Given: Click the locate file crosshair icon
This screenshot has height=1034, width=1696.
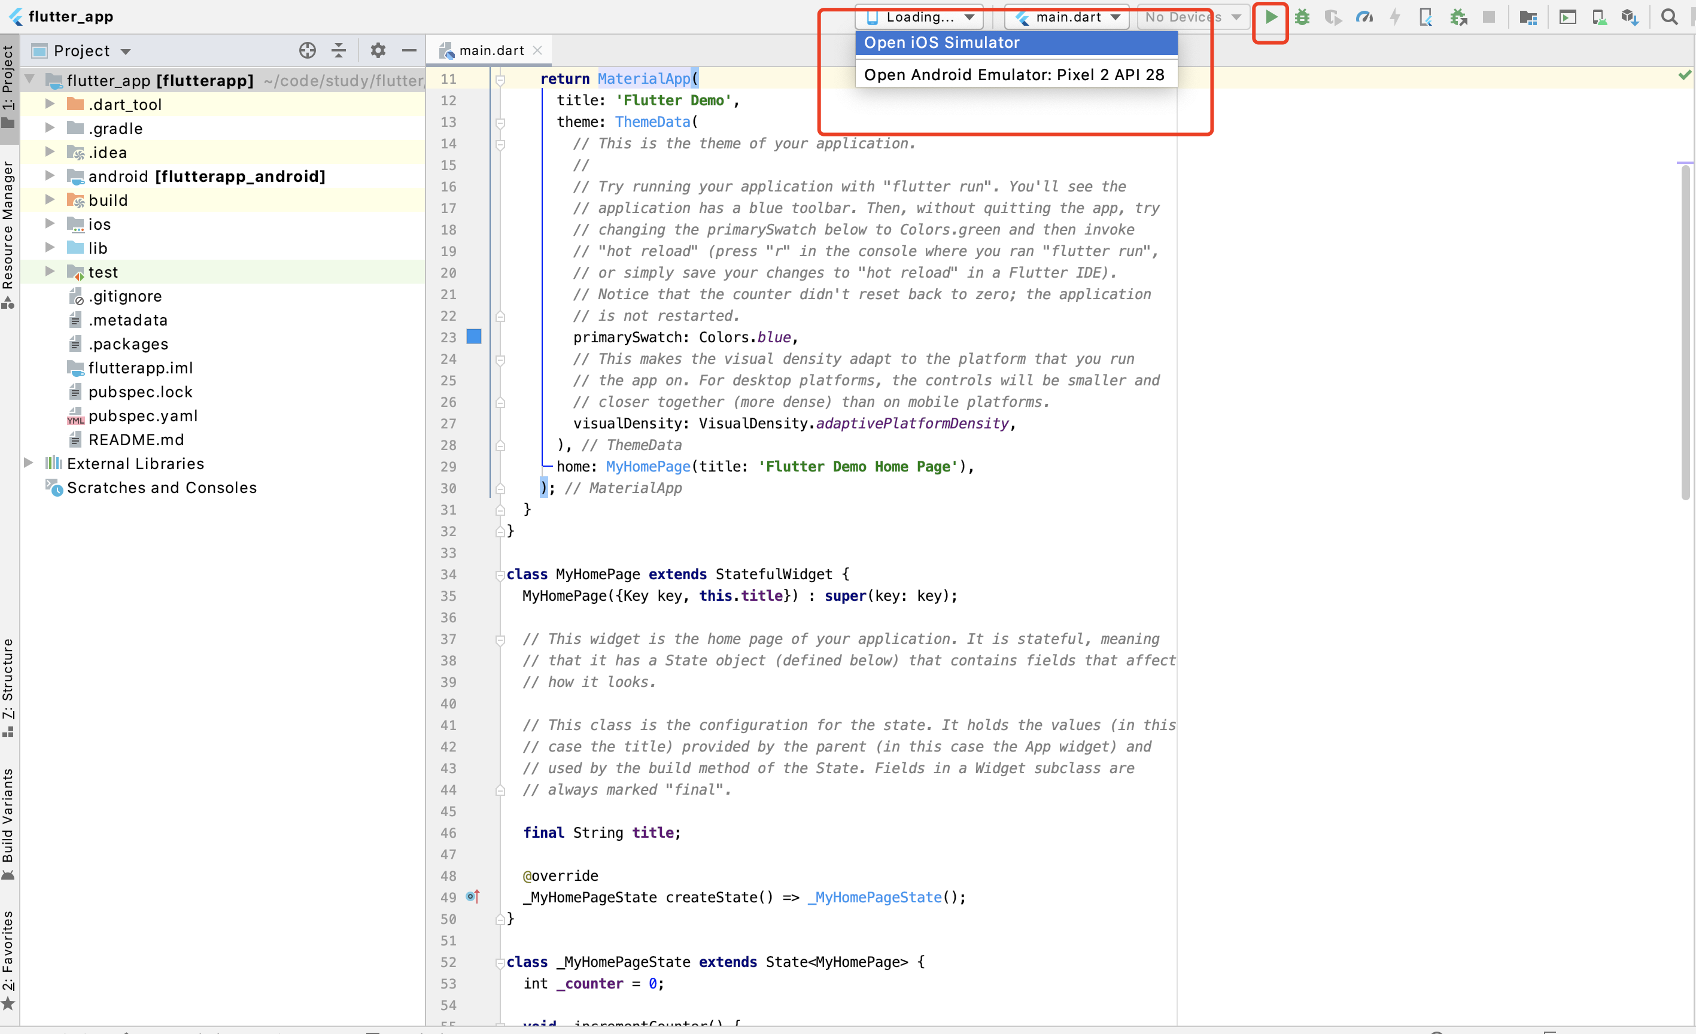Looking at the screenshot, I should (308, 50).
